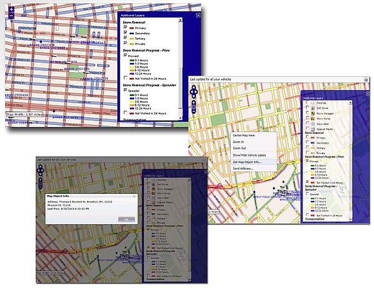Pan left arrow in right map window
The width and height of the screenshot is (374, 288).
pyautogui.click(x=191, y=91)
